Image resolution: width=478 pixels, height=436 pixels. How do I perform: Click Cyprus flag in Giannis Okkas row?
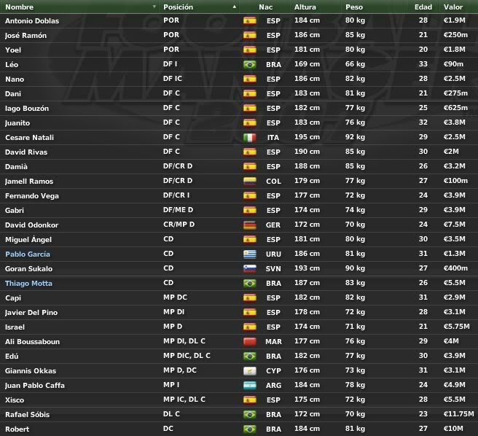tap(250, 370)
